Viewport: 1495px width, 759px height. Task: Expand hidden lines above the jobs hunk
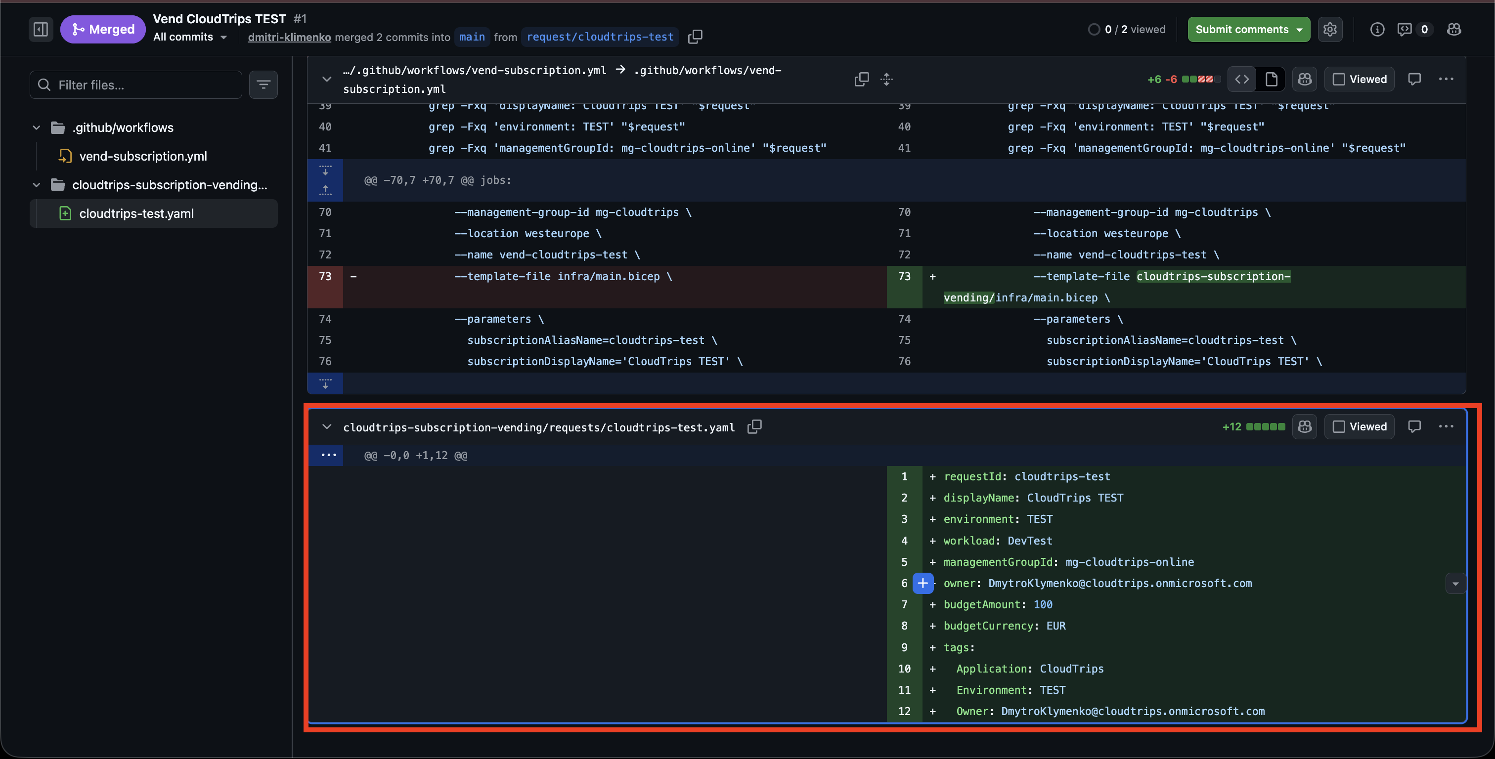[325, 169]
